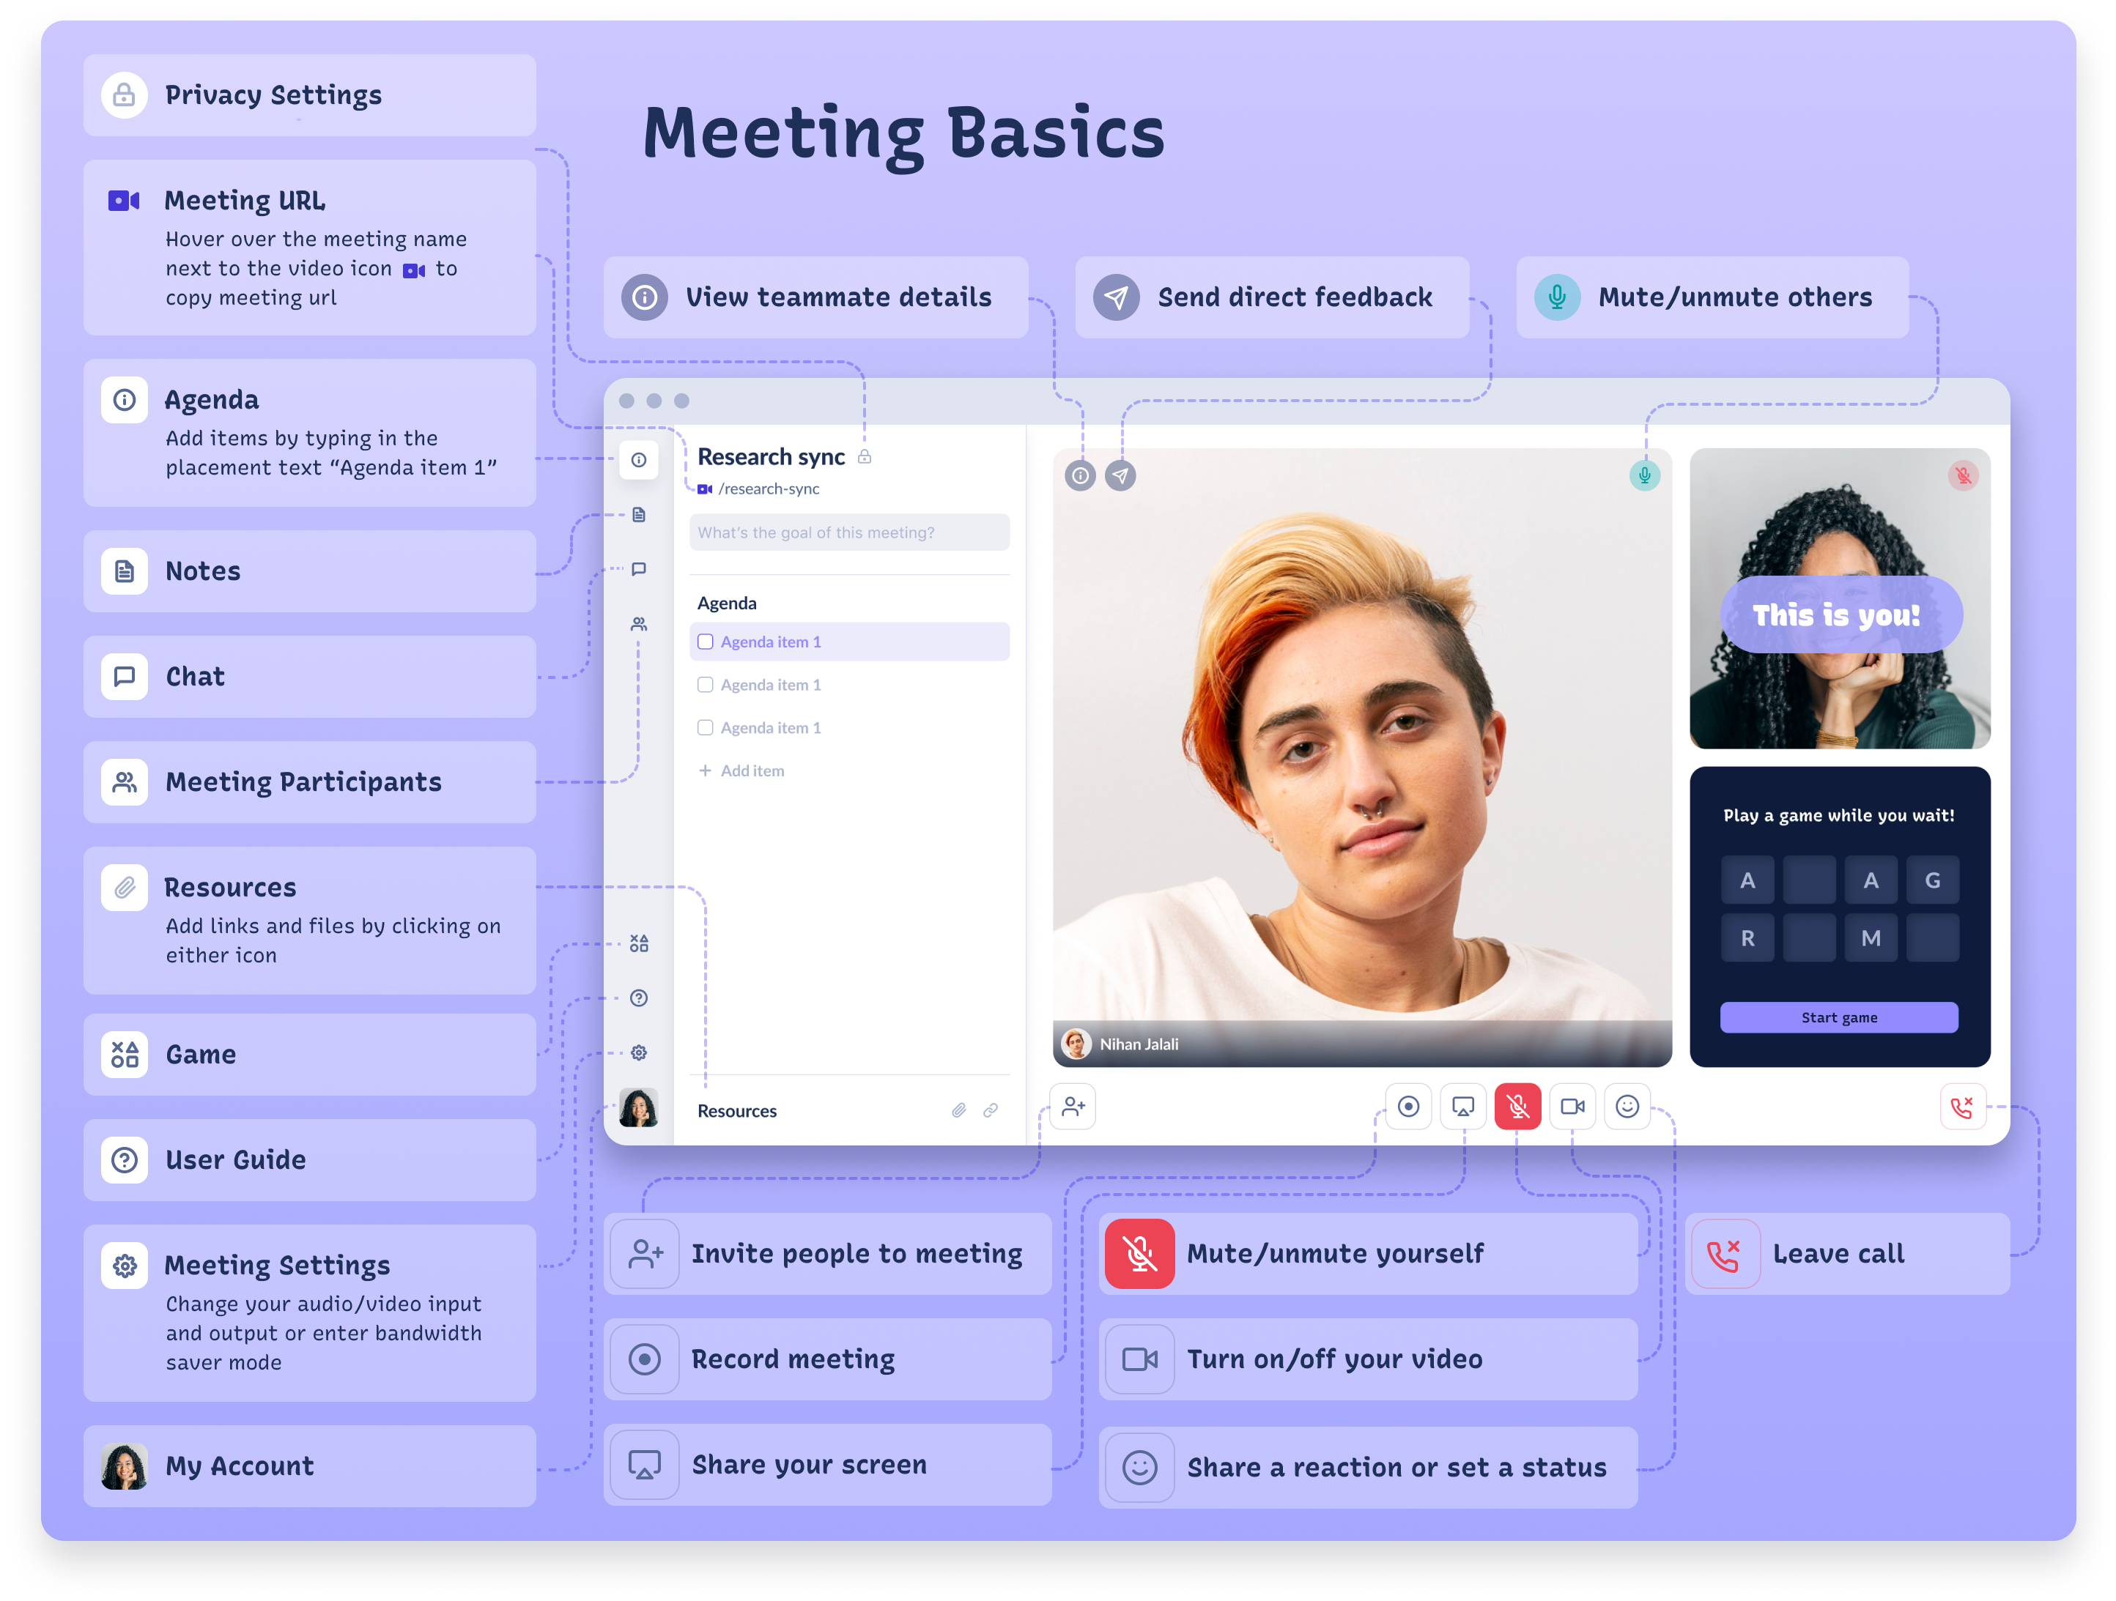Open Meeting Settings gear in sidebar
2116x1601 pixels.
click(x=639, y=1052)
